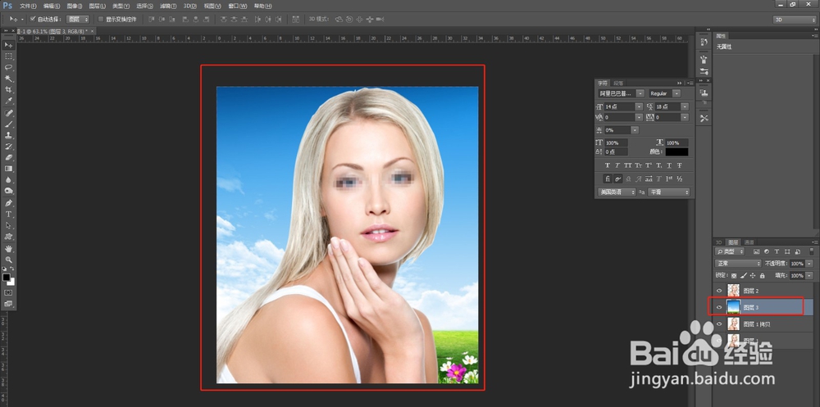Open the 滤镜(T) menu

pos(168,7)
